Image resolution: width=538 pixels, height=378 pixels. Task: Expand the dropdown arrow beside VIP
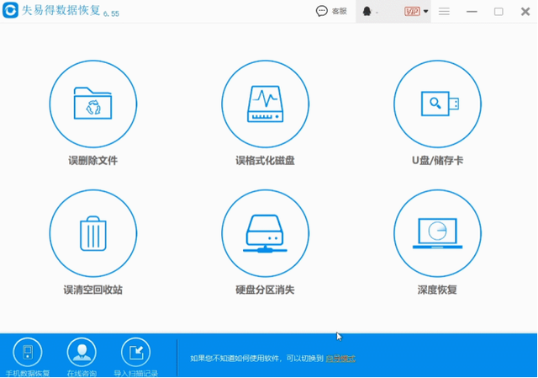(426, 11)
